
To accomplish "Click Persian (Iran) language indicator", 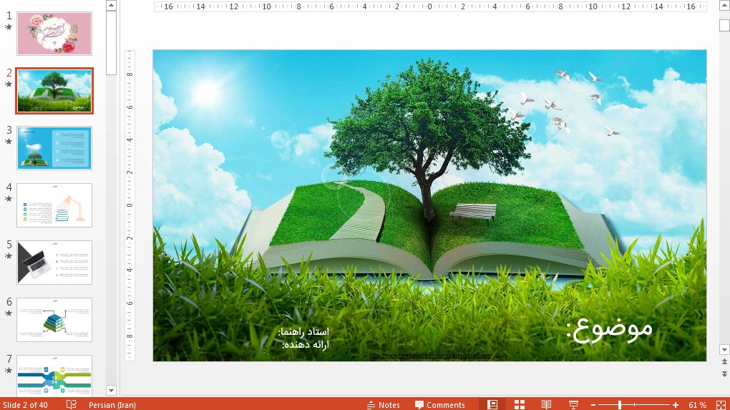I will (x=112, y=405).
